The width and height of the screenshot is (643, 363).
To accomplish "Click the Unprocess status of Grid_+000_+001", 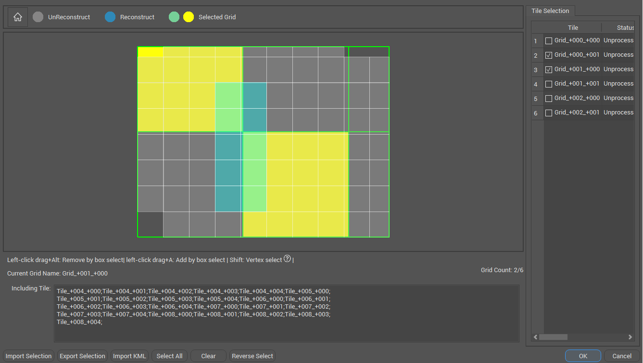I will (x=618, y=55).
